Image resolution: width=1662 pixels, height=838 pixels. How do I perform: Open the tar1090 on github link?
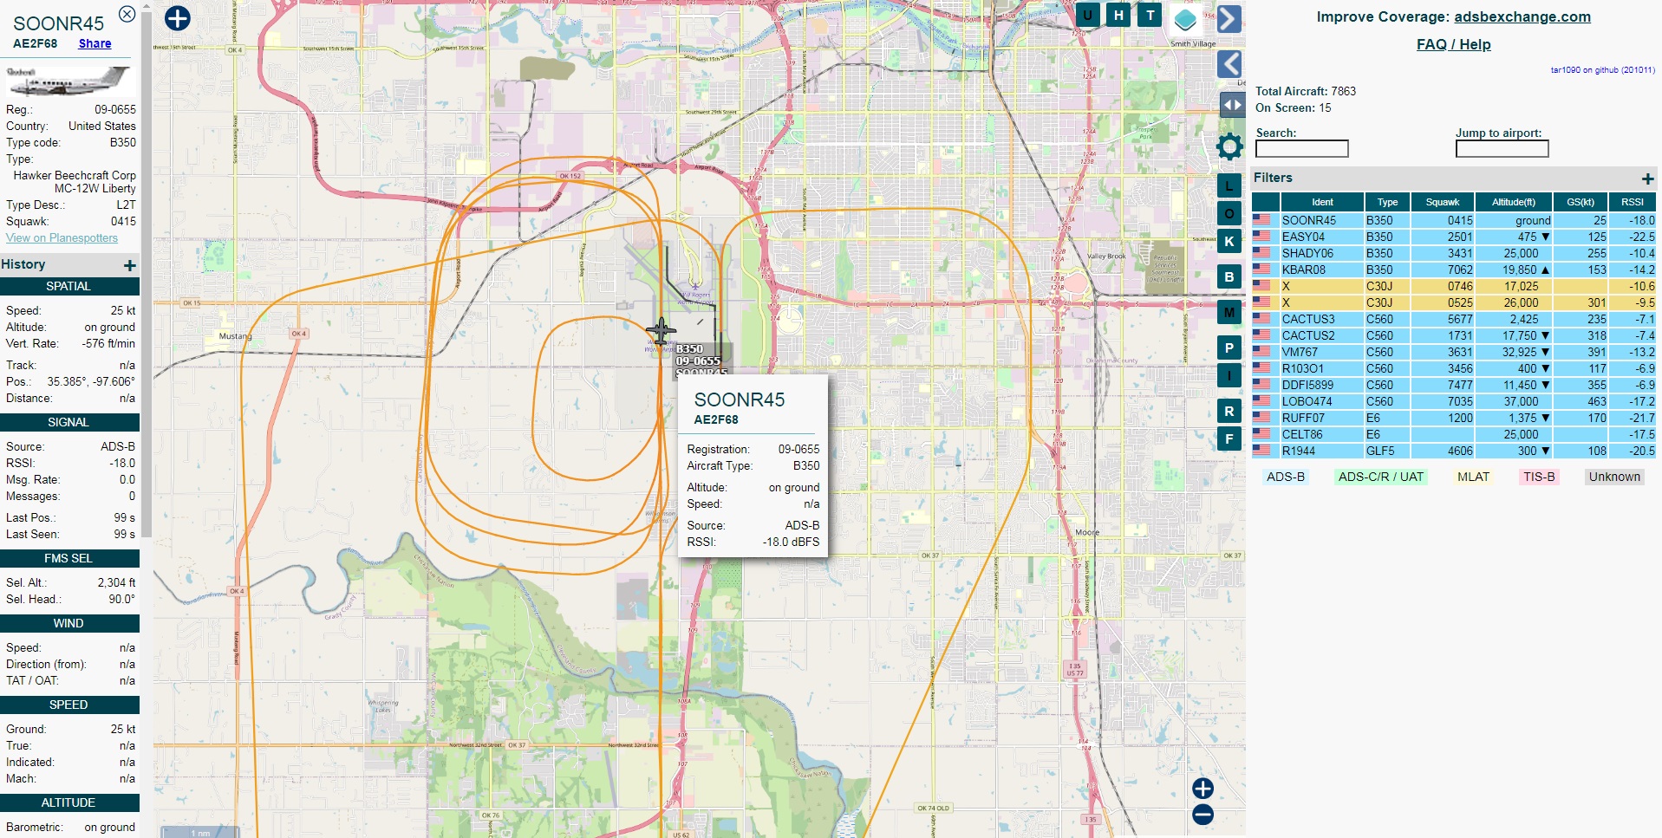[1602, 70]
